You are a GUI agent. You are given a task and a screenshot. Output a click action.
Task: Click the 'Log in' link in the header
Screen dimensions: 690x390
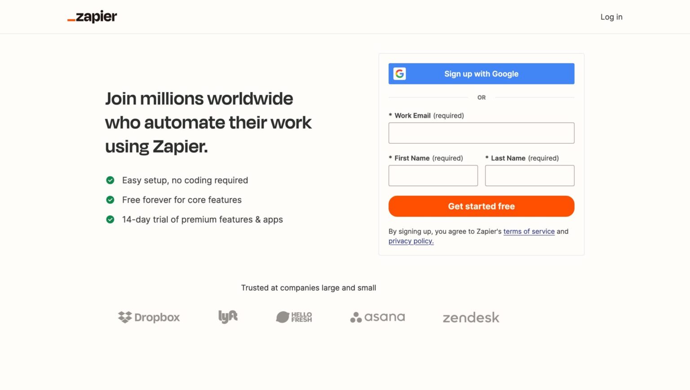[x=611, y=17]
